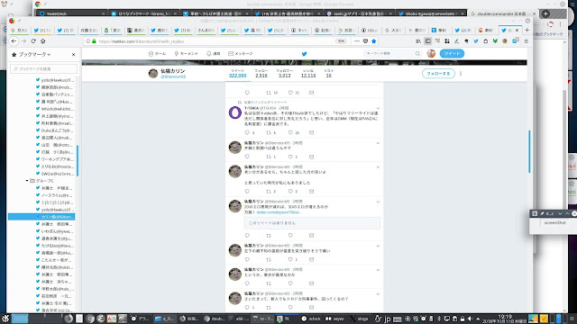Open Twitter メッセージ messages item

[241, 54]
